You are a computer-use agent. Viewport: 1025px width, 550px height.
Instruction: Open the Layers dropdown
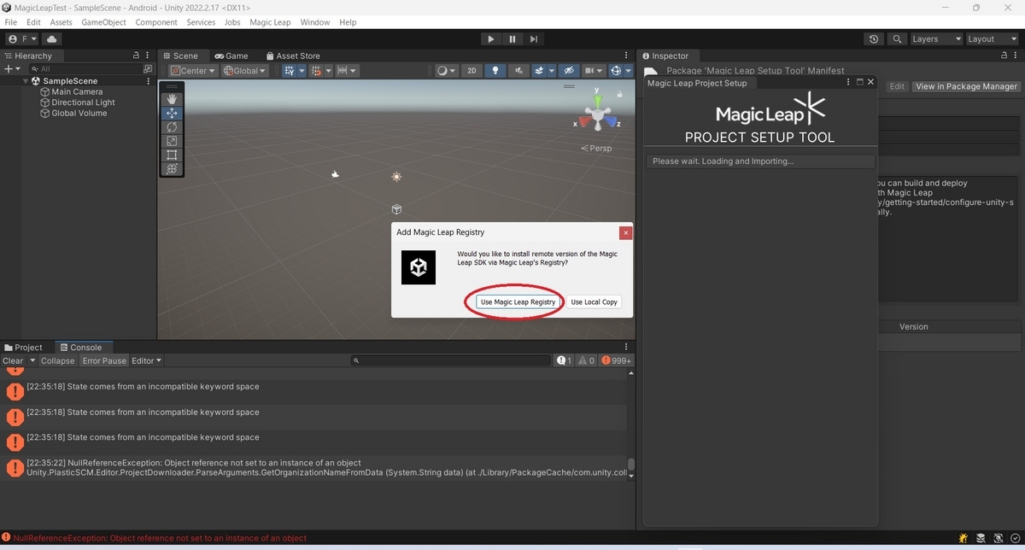935,39
